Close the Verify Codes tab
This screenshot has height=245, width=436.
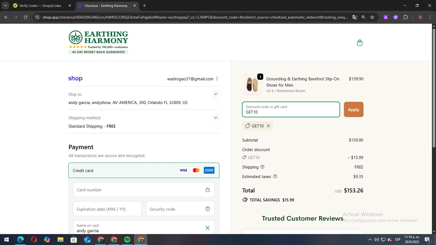pos(70,6)
